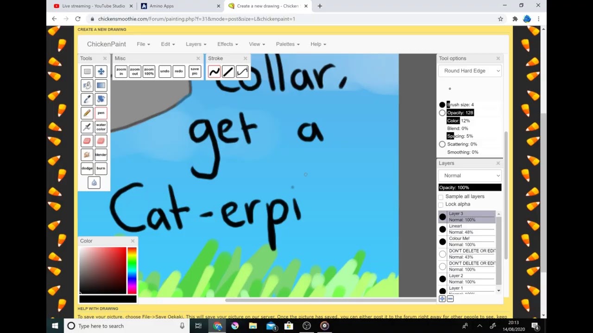Choose the blender tool
The width and height of the screenshot is (593, 333).
(101, 154)
